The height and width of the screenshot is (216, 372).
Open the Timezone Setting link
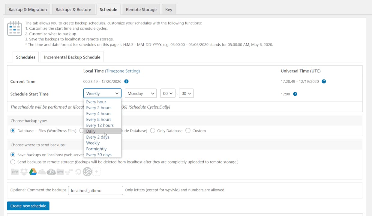point(122,71)
